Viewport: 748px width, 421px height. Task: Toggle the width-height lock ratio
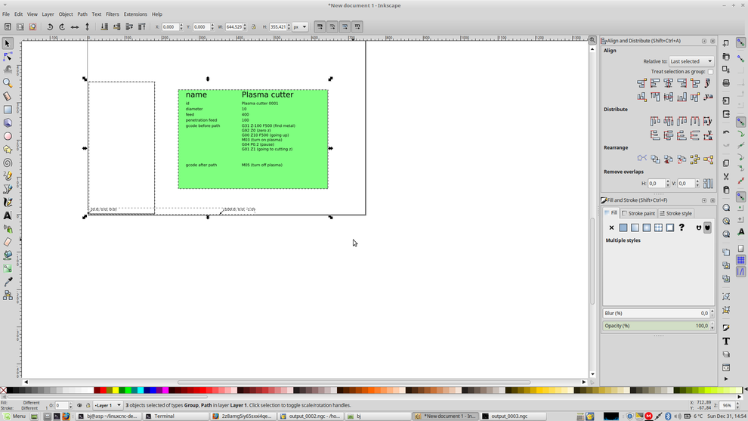click(254, 27)
